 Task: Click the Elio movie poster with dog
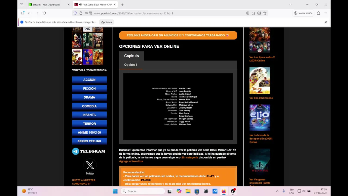tap(260, 80)
